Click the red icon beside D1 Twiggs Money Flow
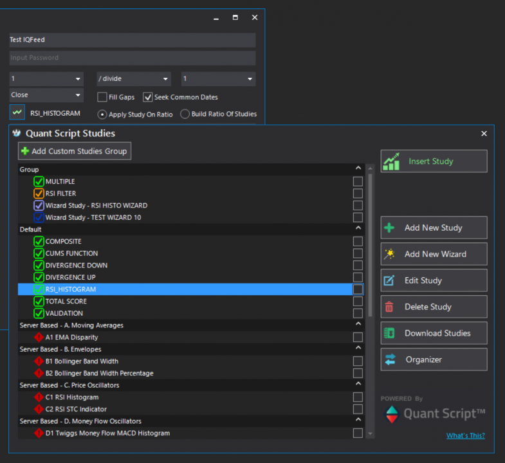This screenshot has width=505, height=463. point(39,433)
